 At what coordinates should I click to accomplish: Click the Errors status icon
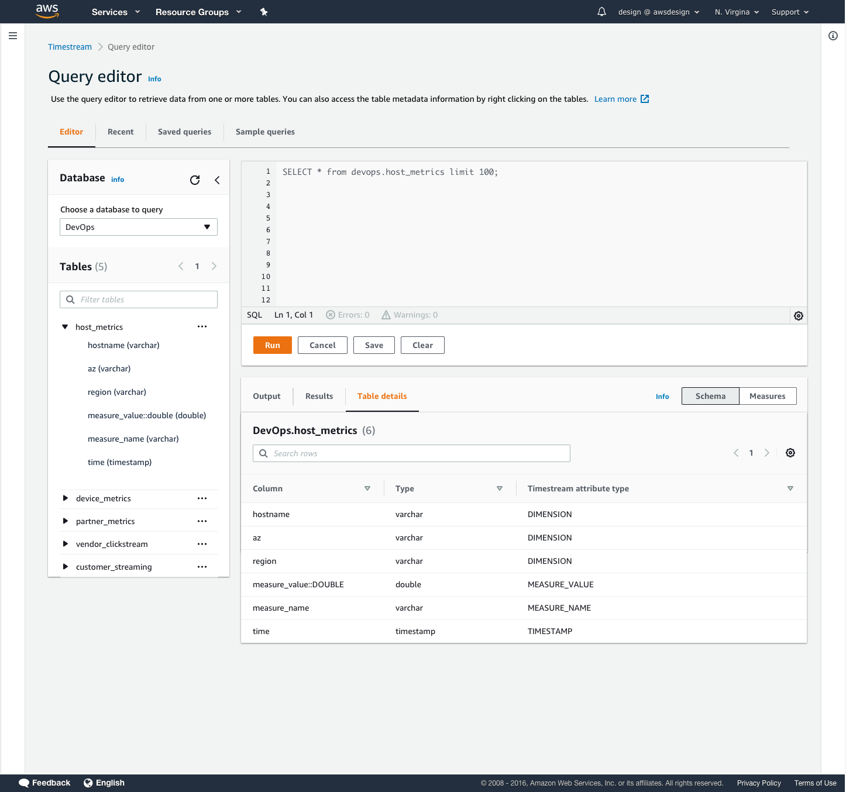(x=331, y=315)
